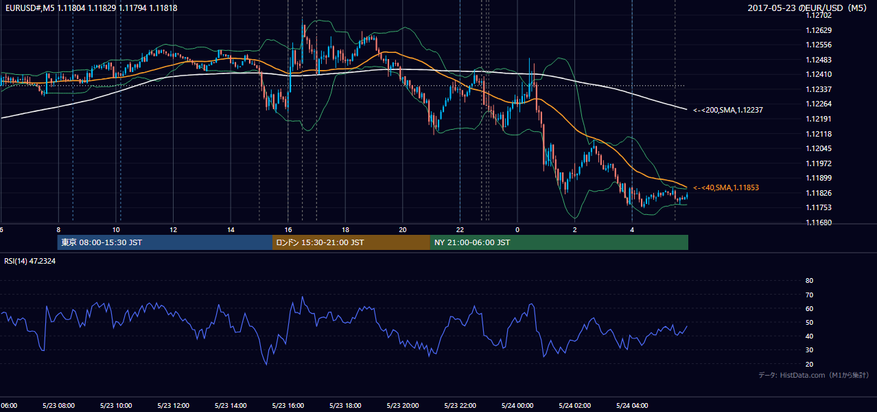Select the ロンドン 15:30-21:00 JST session bar
Image resolution: width=877 pixels, height=412 pixels.
tap(351, 242)
